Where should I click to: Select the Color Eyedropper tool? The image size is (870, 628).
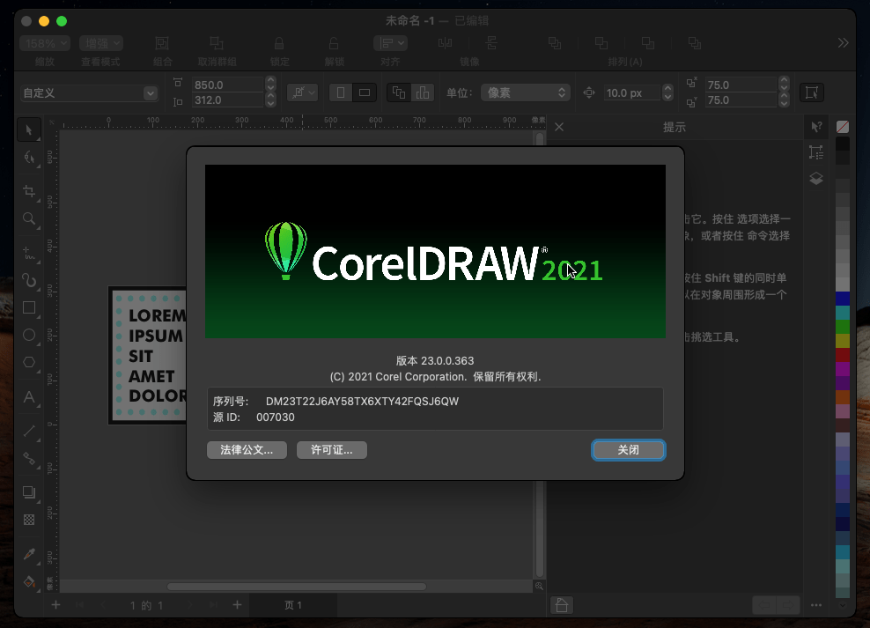29,554
